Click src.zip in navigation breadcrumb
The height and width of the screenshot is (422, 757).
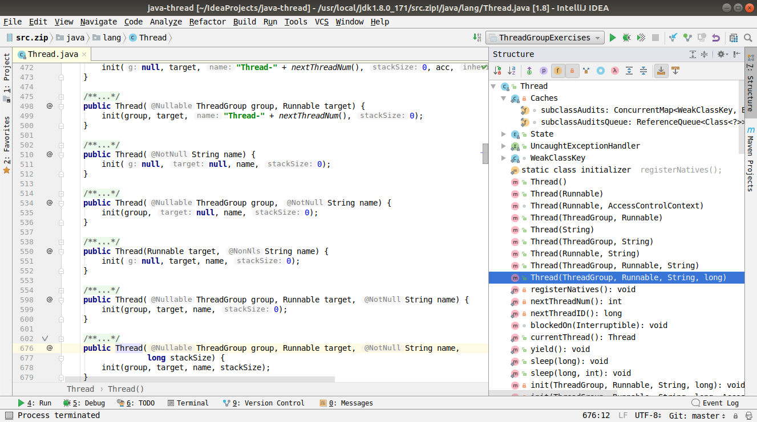click(26, 38)
